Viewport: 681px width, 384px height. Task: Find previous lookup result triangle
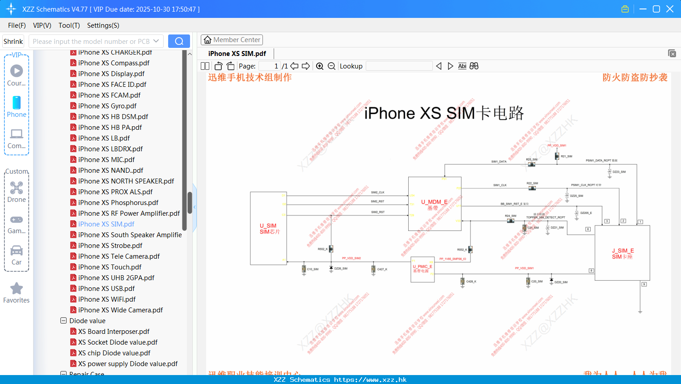439,66
